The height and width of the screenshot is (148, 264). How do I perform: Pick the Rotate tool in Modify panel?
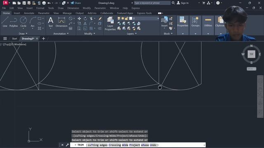tap(85, 18)
